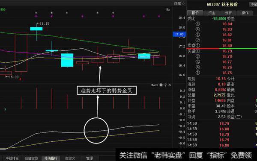The width and height of the screenshot is (257, 161).
Task: Switch to the 分析 tab
Action: pos(228,13)
